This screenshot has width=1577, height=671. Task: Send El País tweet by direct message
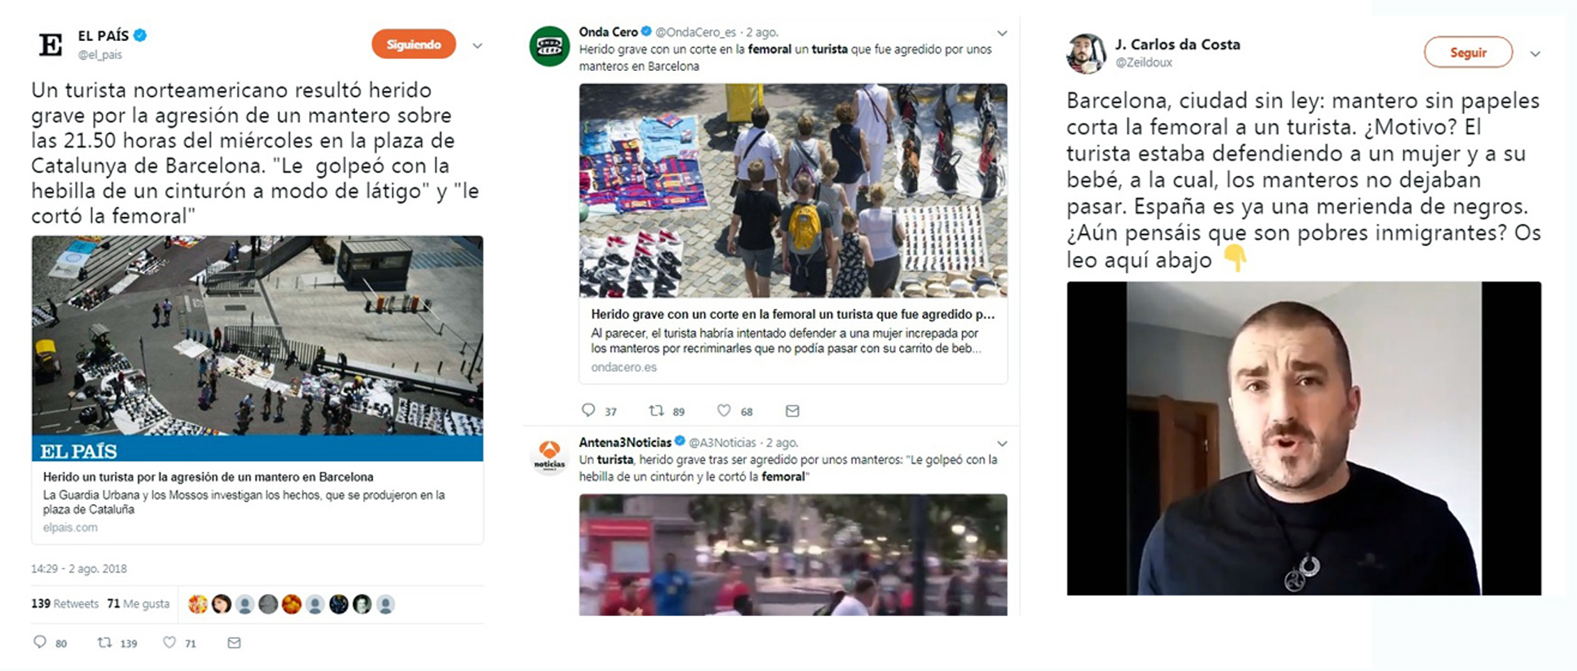[234, 642]
